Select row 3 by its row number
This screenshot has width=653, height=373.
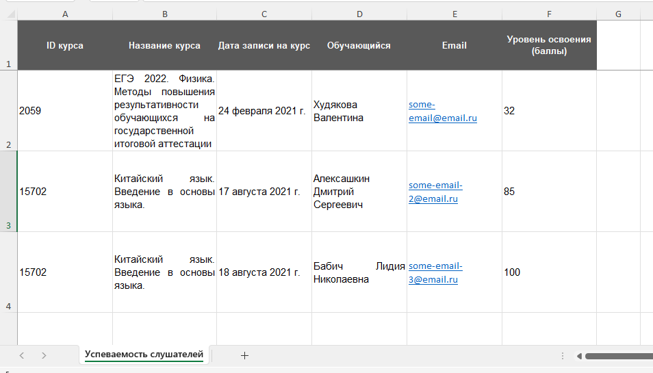point(8,192)
